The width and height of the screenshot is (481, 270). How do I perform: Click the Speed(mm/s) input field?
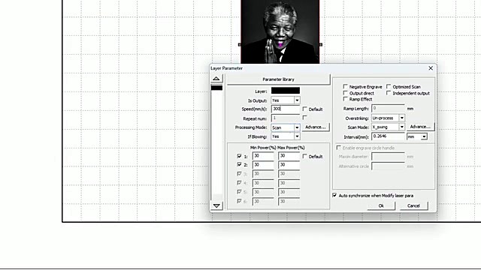pos(286,109)
